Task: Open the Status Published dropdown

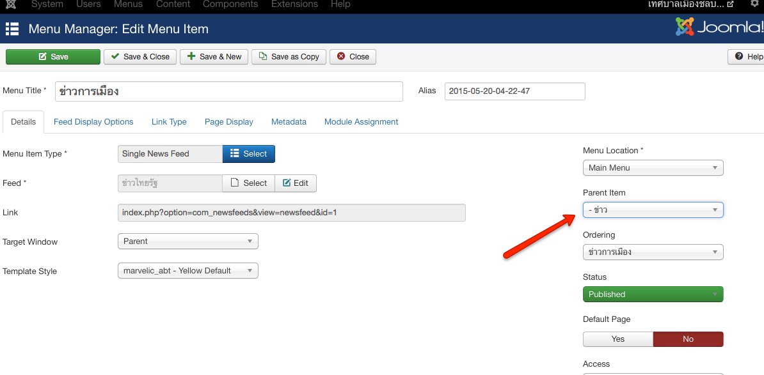Action: [x=653, y=295]
